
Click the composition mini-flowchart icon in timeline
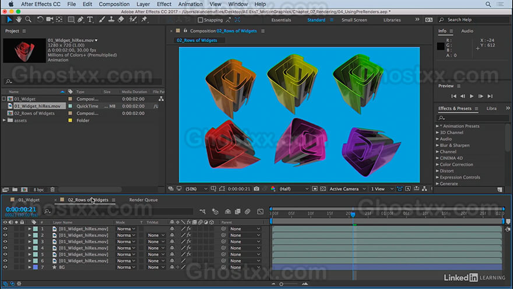[x=202, y=212]
